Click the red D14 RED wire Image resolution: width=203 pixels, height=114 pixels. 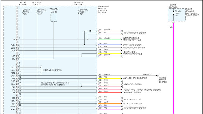pos(109,92)
